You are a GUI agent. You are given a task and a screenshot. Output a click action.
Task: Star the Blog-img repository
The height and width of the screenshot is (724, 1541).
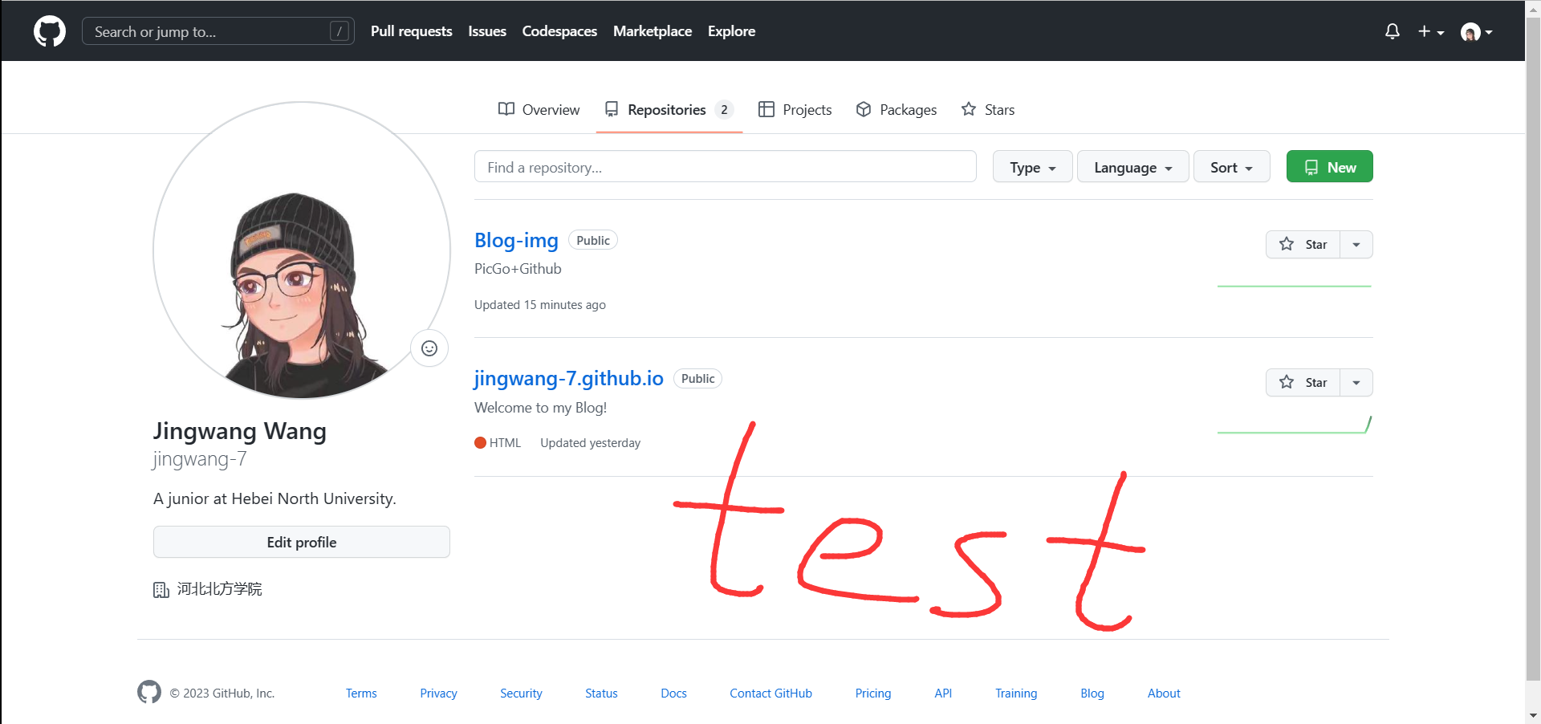click(x=1303, y=245)
